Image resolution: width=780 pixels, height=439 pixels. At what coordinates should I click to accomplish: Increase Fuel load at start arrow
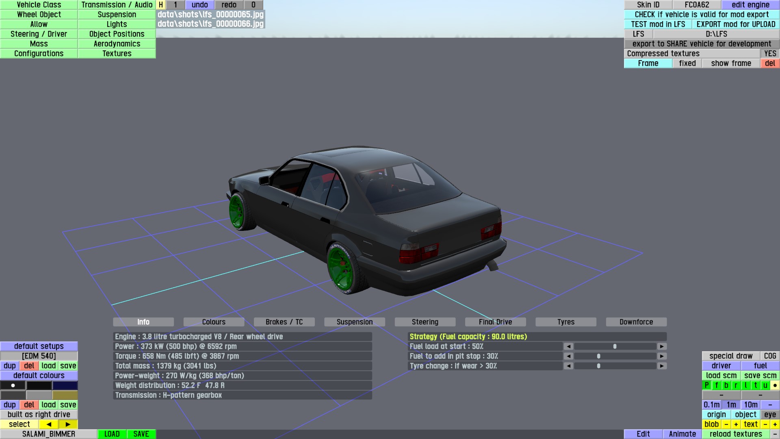pos(662,346)
